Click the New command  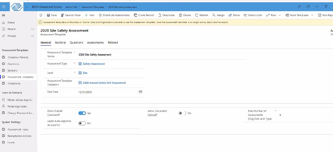[90, 15]
